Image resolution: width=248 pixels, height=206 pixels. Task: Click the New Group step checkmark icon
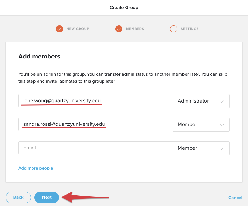point(59,29)
